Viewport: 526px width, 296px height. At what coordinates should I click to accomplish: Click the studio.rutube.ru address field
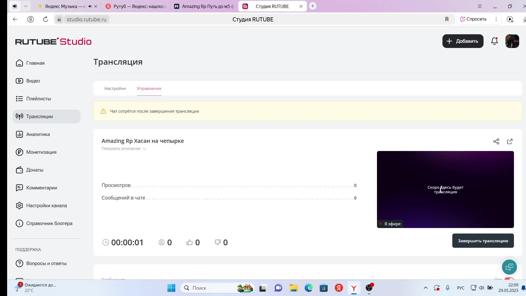point(87,19)
